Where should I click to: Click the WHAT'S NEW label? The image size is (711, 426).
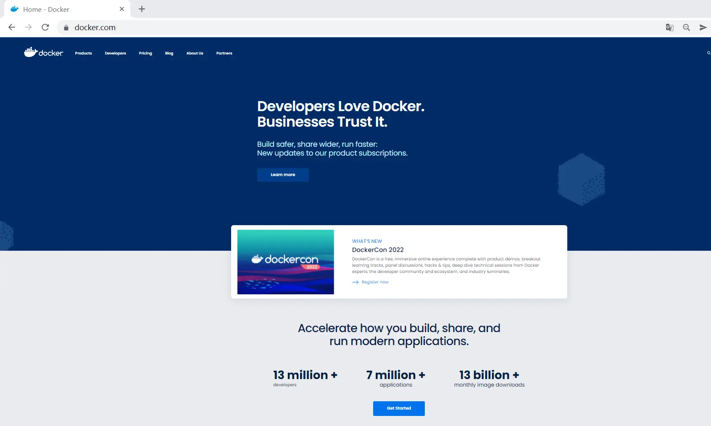[367, 241]
